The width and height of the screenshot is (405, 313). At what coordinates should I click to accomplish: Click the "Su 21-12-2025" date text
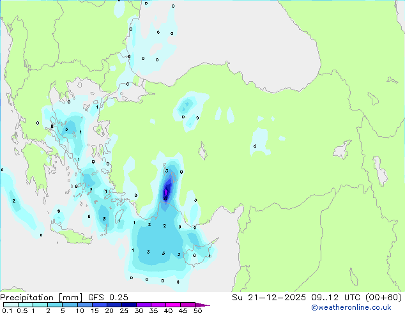[x=269, y=298]
